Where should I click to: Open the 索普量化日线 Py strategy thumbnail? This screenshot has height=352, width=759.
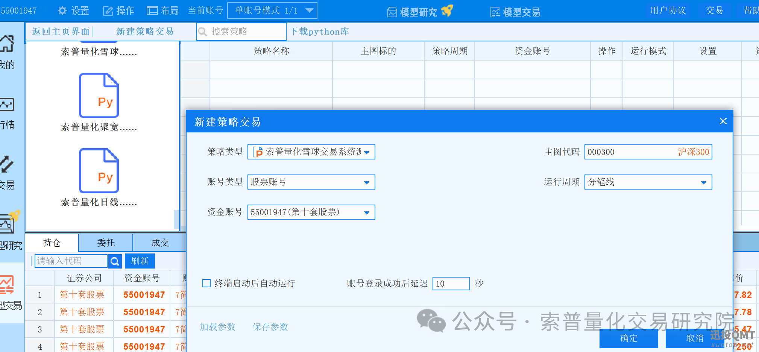(x=99, y=171)
